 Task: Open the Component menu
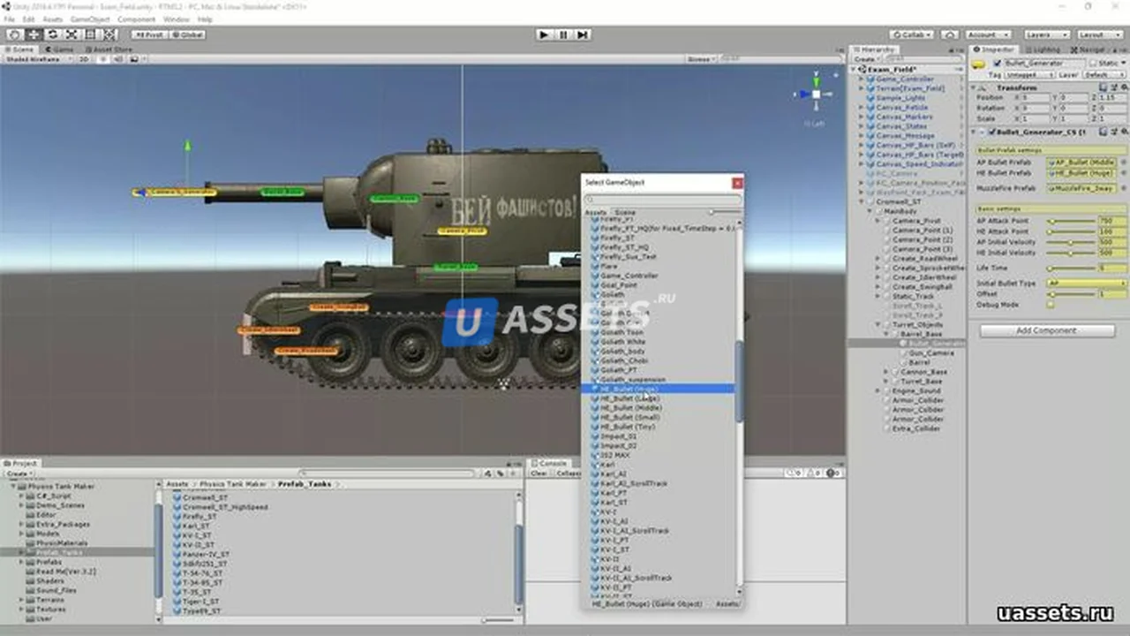tap(137, 19)
